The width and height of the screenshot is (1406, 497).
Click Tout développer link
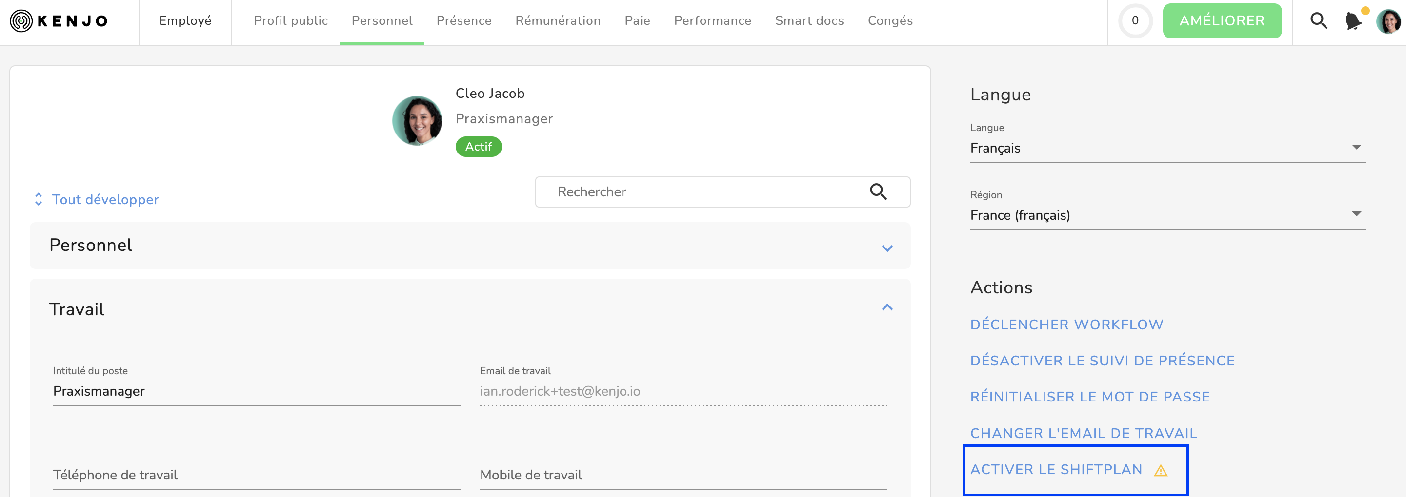(x=105, y=199)
